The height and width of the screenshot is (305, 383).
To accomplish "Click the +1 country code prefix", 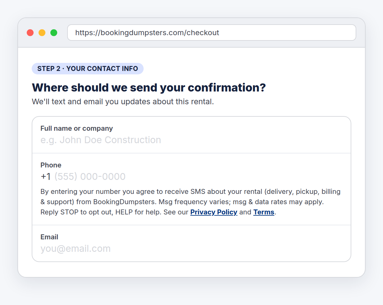I will pyautogui.click(x=46, y=176).
